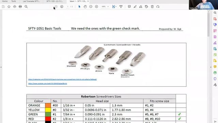Viewport: 218px width, 123px height.
Task: Add a comment sticky note
Action: click(129, 6)
